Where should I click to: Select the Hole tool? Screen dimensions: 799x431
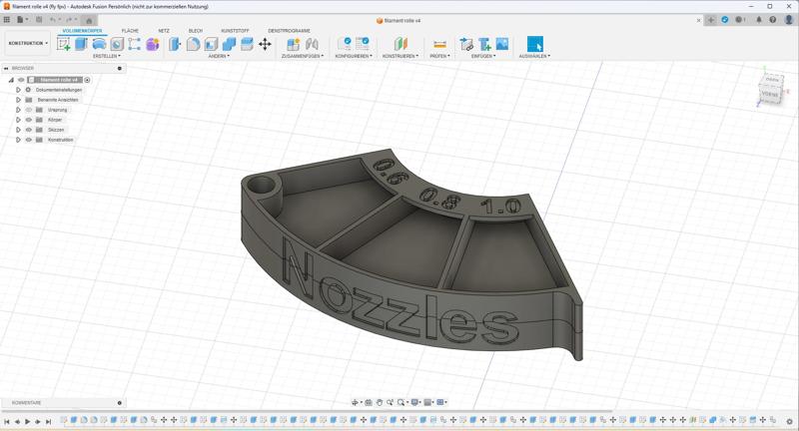pos(117,44)
